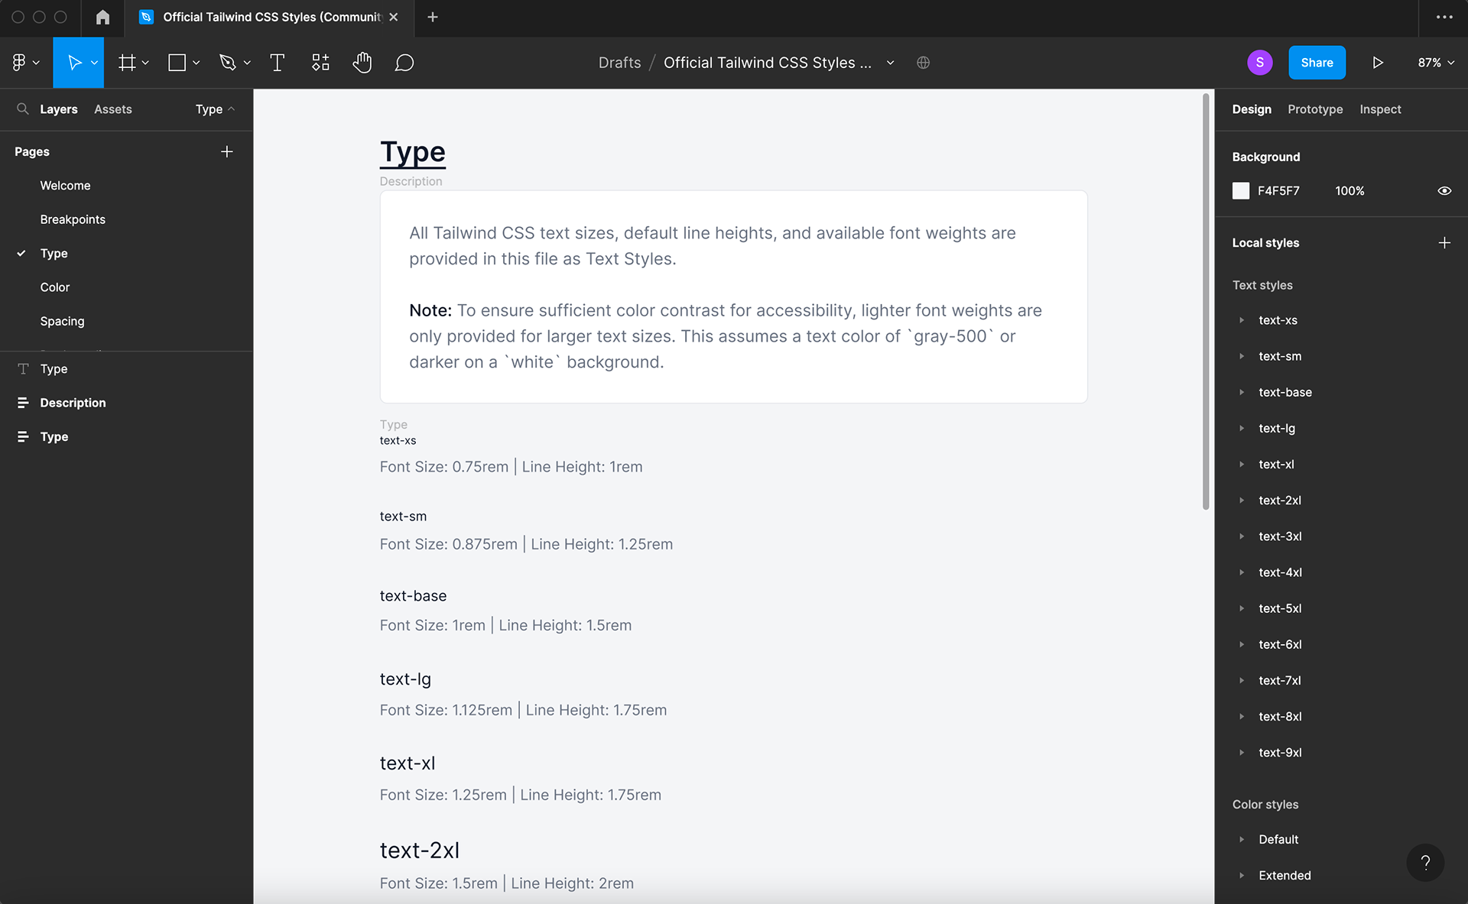Switch to the Prototype tab
1468x904 pixels.
tap(1315, 109)
